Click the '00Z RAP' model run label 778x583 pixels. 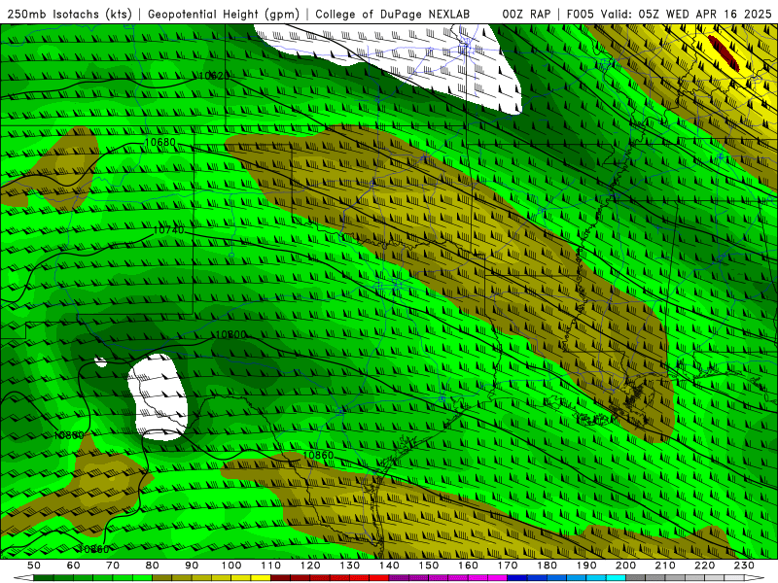[x=526, y=15]
